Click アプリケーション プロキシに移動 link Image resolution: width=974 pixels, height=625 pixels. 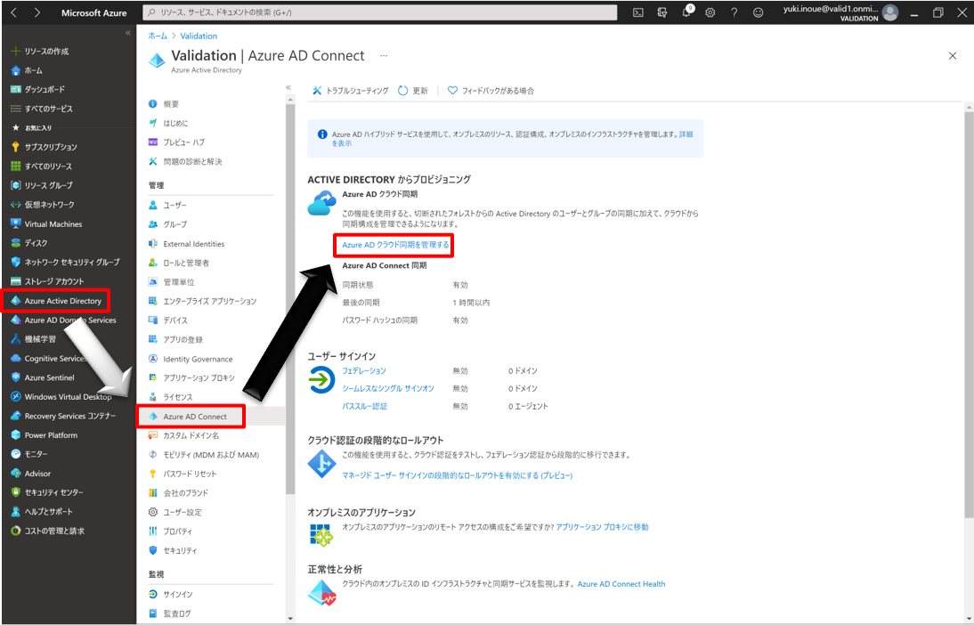click(x=602, y=527)
